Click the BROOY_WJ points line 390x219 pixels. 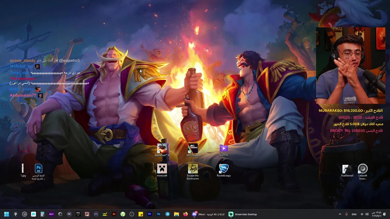356,130
